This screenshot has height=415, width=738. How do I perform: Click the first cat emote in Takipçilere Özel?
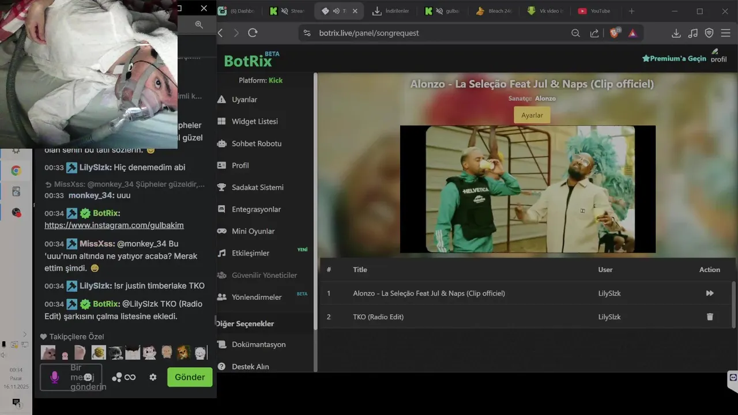coord(48,352)
